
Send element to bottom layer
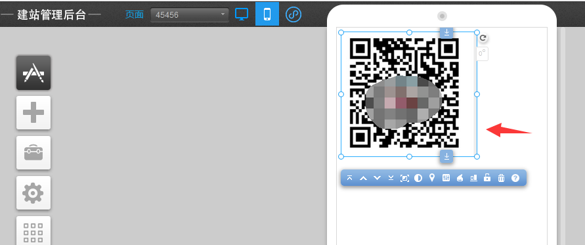click(x=391, y=178)
